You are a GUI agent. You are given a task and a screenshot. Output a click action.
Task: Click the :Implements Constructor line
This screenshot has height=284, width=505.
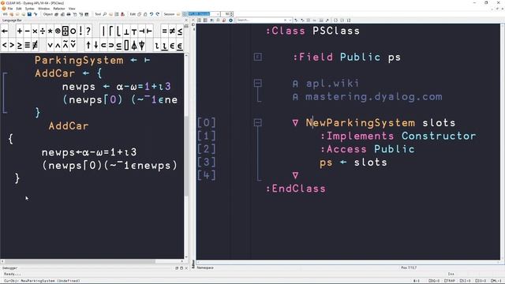coord(398,136)
